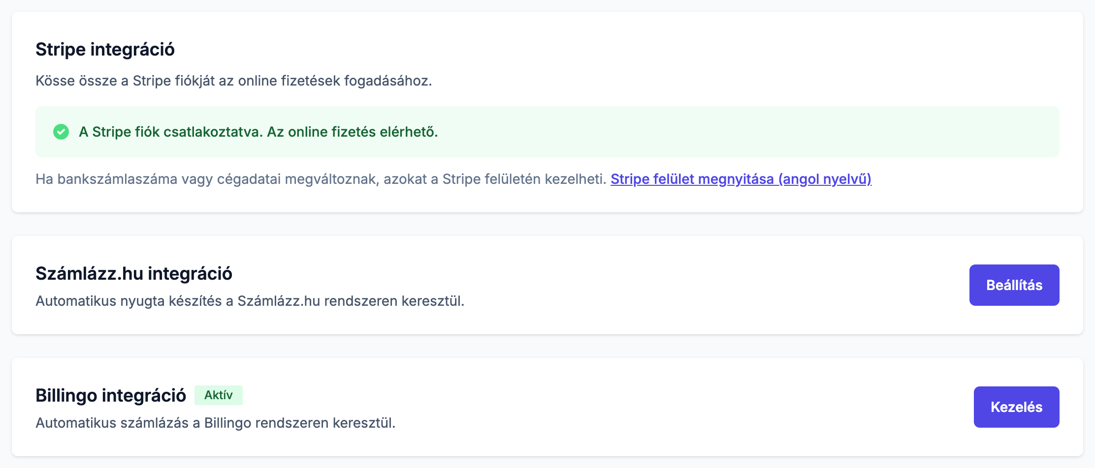
Task: Click the Automatikus számlázás a Billingo description
Action: tap(216, 423)
